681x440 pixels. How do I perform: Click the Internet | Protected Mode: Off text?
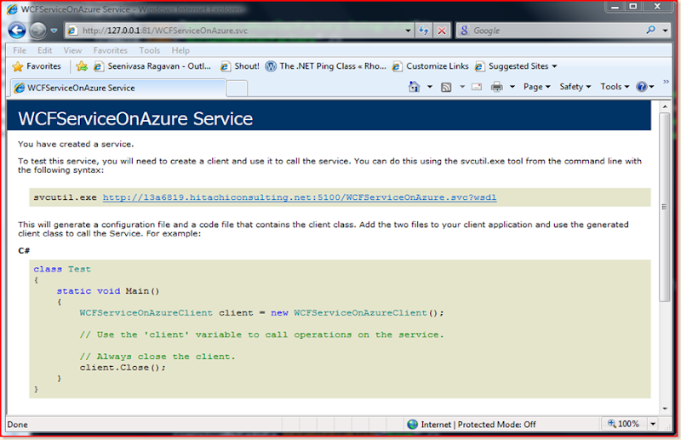tap(478, 425)
